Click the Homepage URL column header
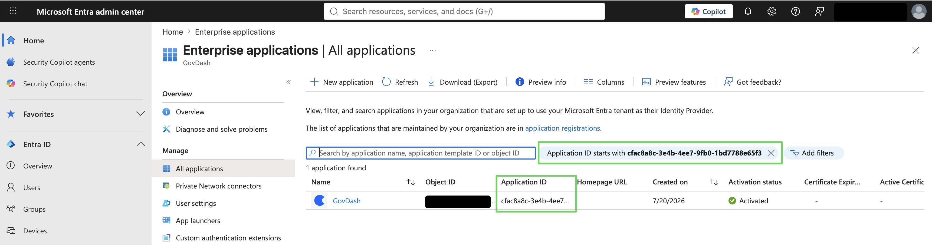Image resolution: width=932 pixels, height=245 pixels. coord(602,182)
